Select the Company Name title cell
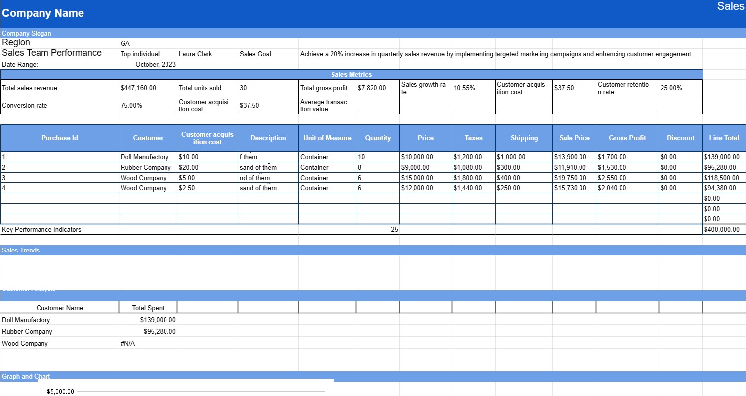 (42, 13)
